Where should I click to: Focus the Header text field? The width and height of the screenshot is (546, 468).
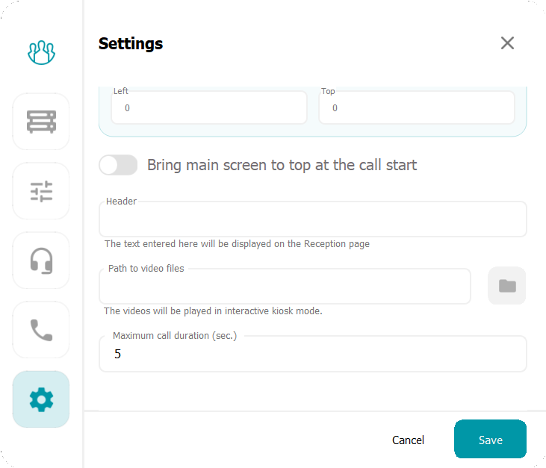click(312, 220)
